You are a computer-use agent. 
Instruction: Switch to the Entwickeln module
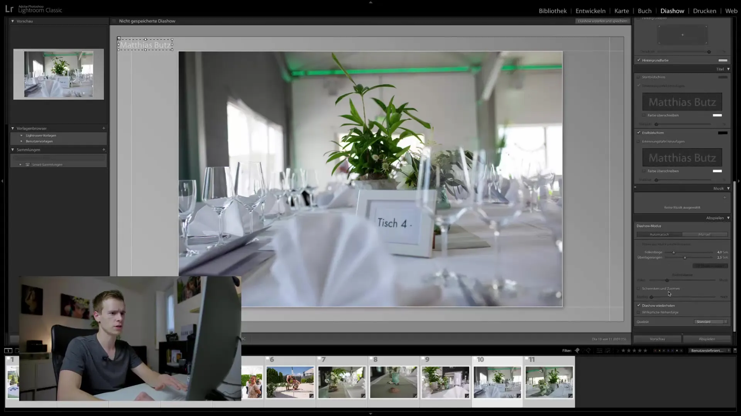pos(590,11)
